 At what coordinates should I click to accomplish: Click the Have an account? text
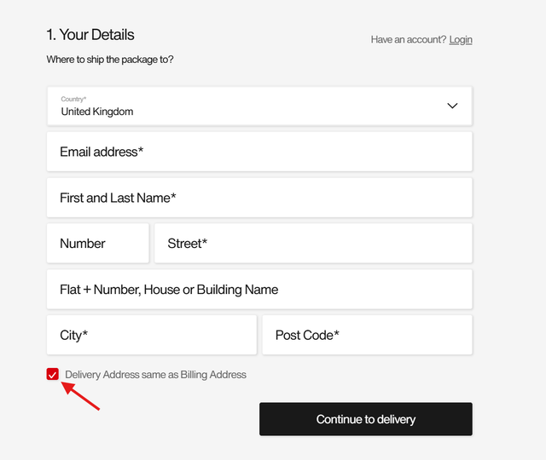[x=408, y=40]
